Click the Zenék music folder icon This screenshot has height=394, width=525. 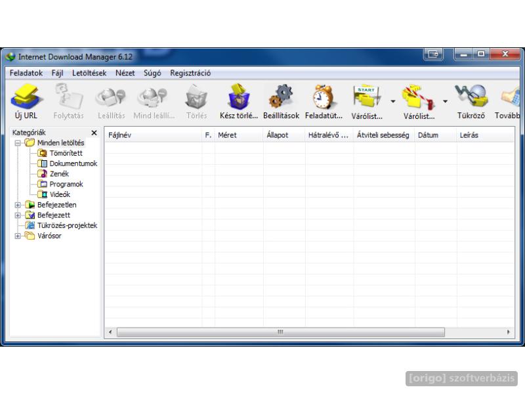point(42,173)
